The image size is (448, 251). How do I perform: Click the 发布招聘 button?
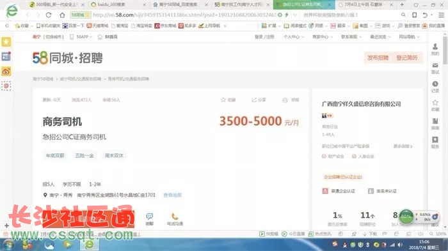click(x=378, y=58)
